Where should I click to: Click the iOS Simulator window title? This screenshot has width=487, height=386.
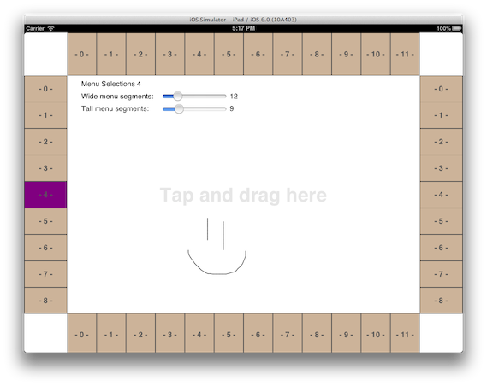[x=243, y=20]
